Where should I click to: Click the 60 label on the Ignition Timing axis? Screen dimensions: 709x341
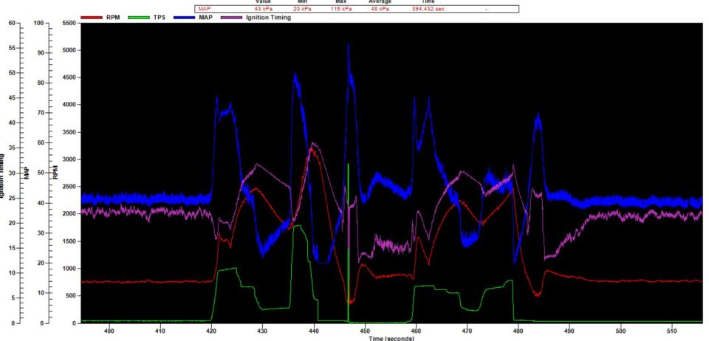point(12,23)
